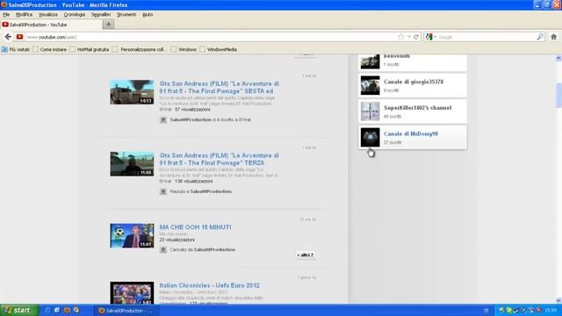562x316 pixels.
Task: Open the SuperKiller1402's channel link
Action: (418, 107)
